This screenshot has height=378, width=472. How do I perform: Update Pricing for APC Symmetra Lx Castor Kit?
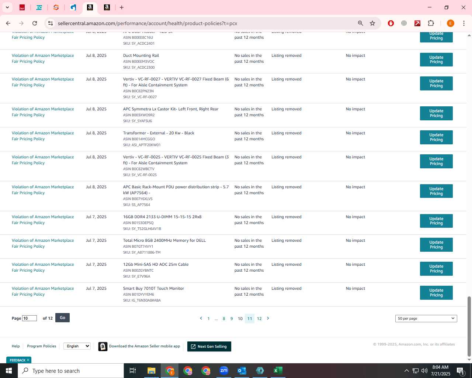pyautogui.click(x=436, y=113)
